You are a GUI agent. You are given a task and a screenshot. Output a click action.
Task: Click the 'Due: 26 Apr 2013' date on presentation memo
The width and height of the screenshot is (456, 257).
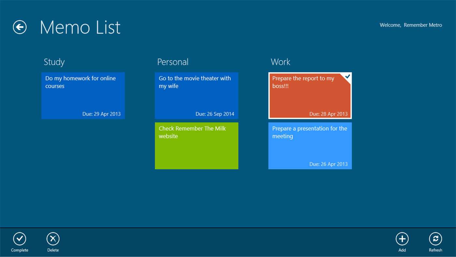[328, 164]
